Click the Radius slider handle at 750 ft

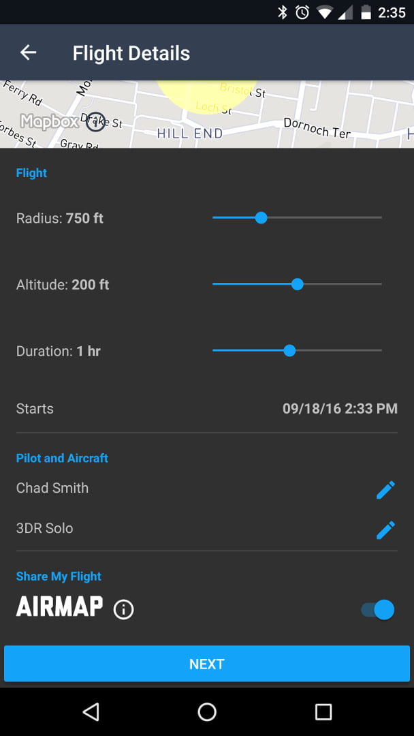click(261, 217)
